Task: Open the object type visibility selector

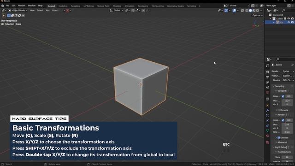Action: 220,11
